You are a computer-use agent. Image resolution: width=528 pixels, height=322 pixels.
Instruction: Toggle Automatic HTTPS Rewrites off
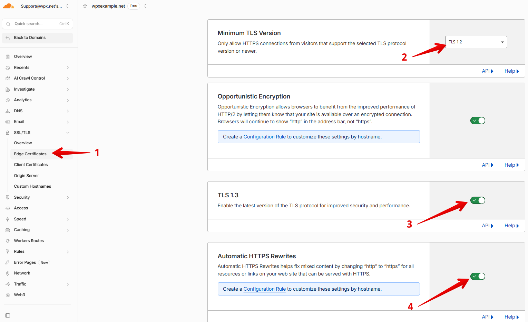coord(478,276)
